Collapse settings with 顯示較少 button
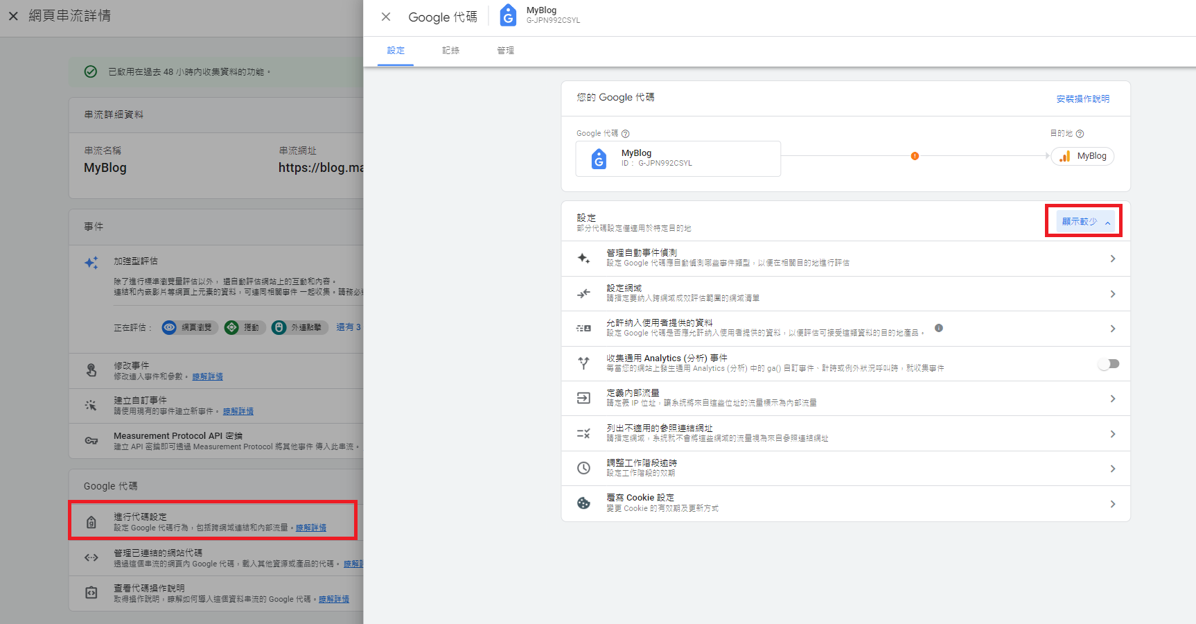Screen dimensions: 1196x624 1084,222
